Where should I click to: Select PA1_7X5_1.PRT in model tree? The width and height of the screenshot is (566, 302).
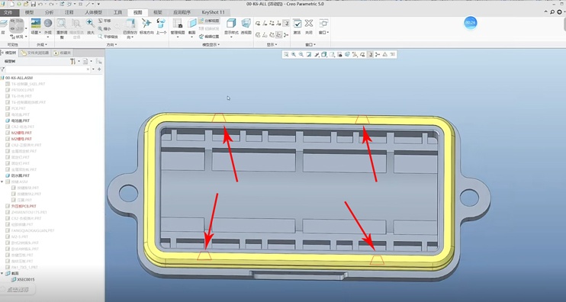pyautogui.click(x=24, y=268)
